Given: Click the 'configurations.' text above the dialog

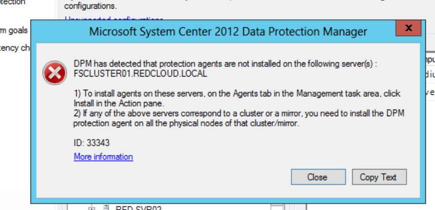Looking at the screenshot, I should click(x=90, y=6).
